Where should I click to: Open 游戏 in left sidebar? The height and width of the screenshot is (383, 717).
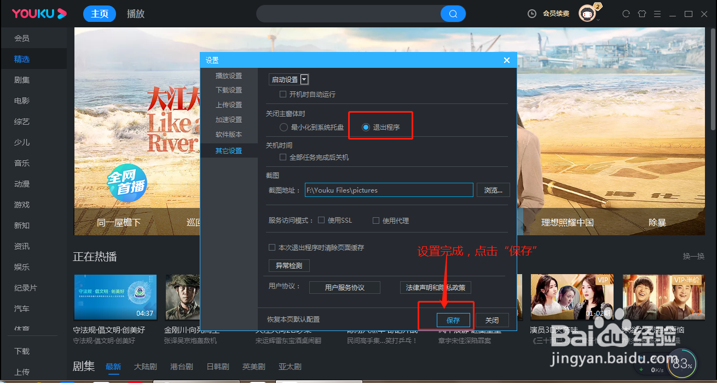22,205
